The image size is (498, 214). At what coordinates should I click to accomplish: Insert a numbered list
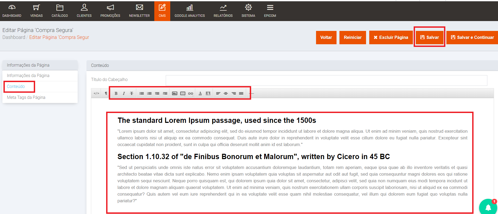pos(149,94)
